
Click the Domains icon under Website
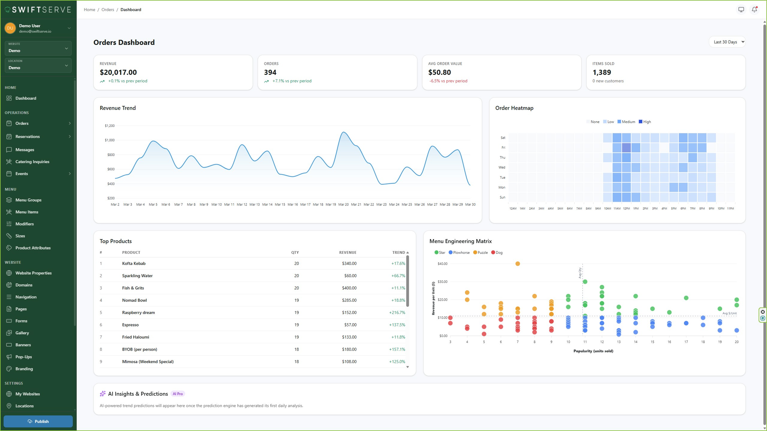point(9,285)
